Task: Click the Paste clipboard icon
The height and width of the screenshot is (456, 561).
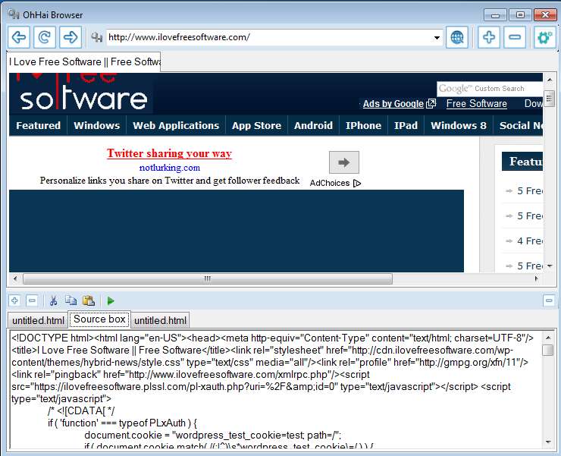Action: click(x=89, y=300)
